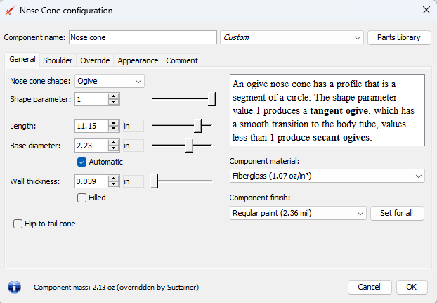Click the Set for all button

tap(397, 213)
